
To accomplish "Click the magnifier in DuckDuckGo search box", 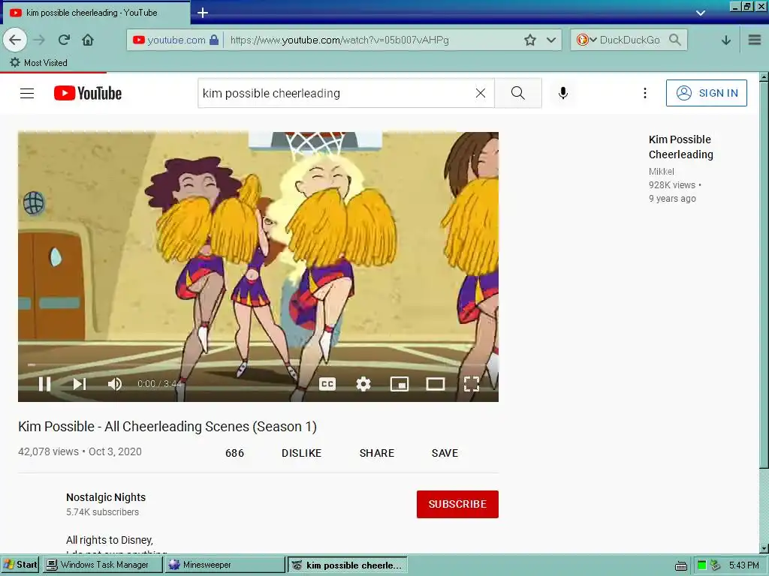I will click(x=675, y=40).
